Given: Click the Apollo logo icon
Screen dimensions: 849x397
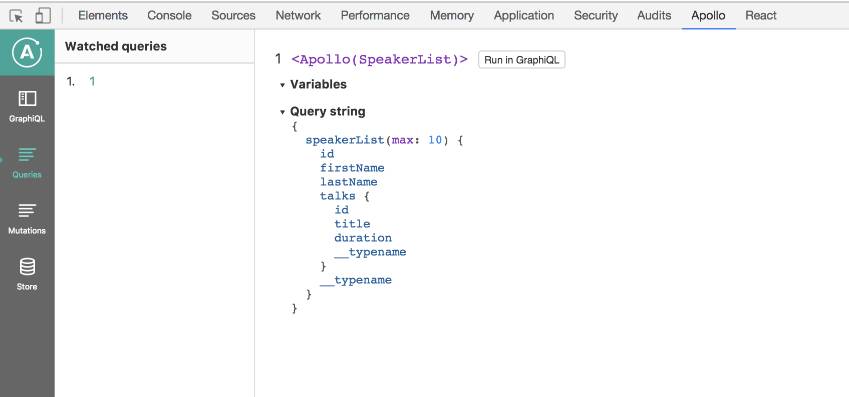Looking at the screenshot, I should [27, 52].
